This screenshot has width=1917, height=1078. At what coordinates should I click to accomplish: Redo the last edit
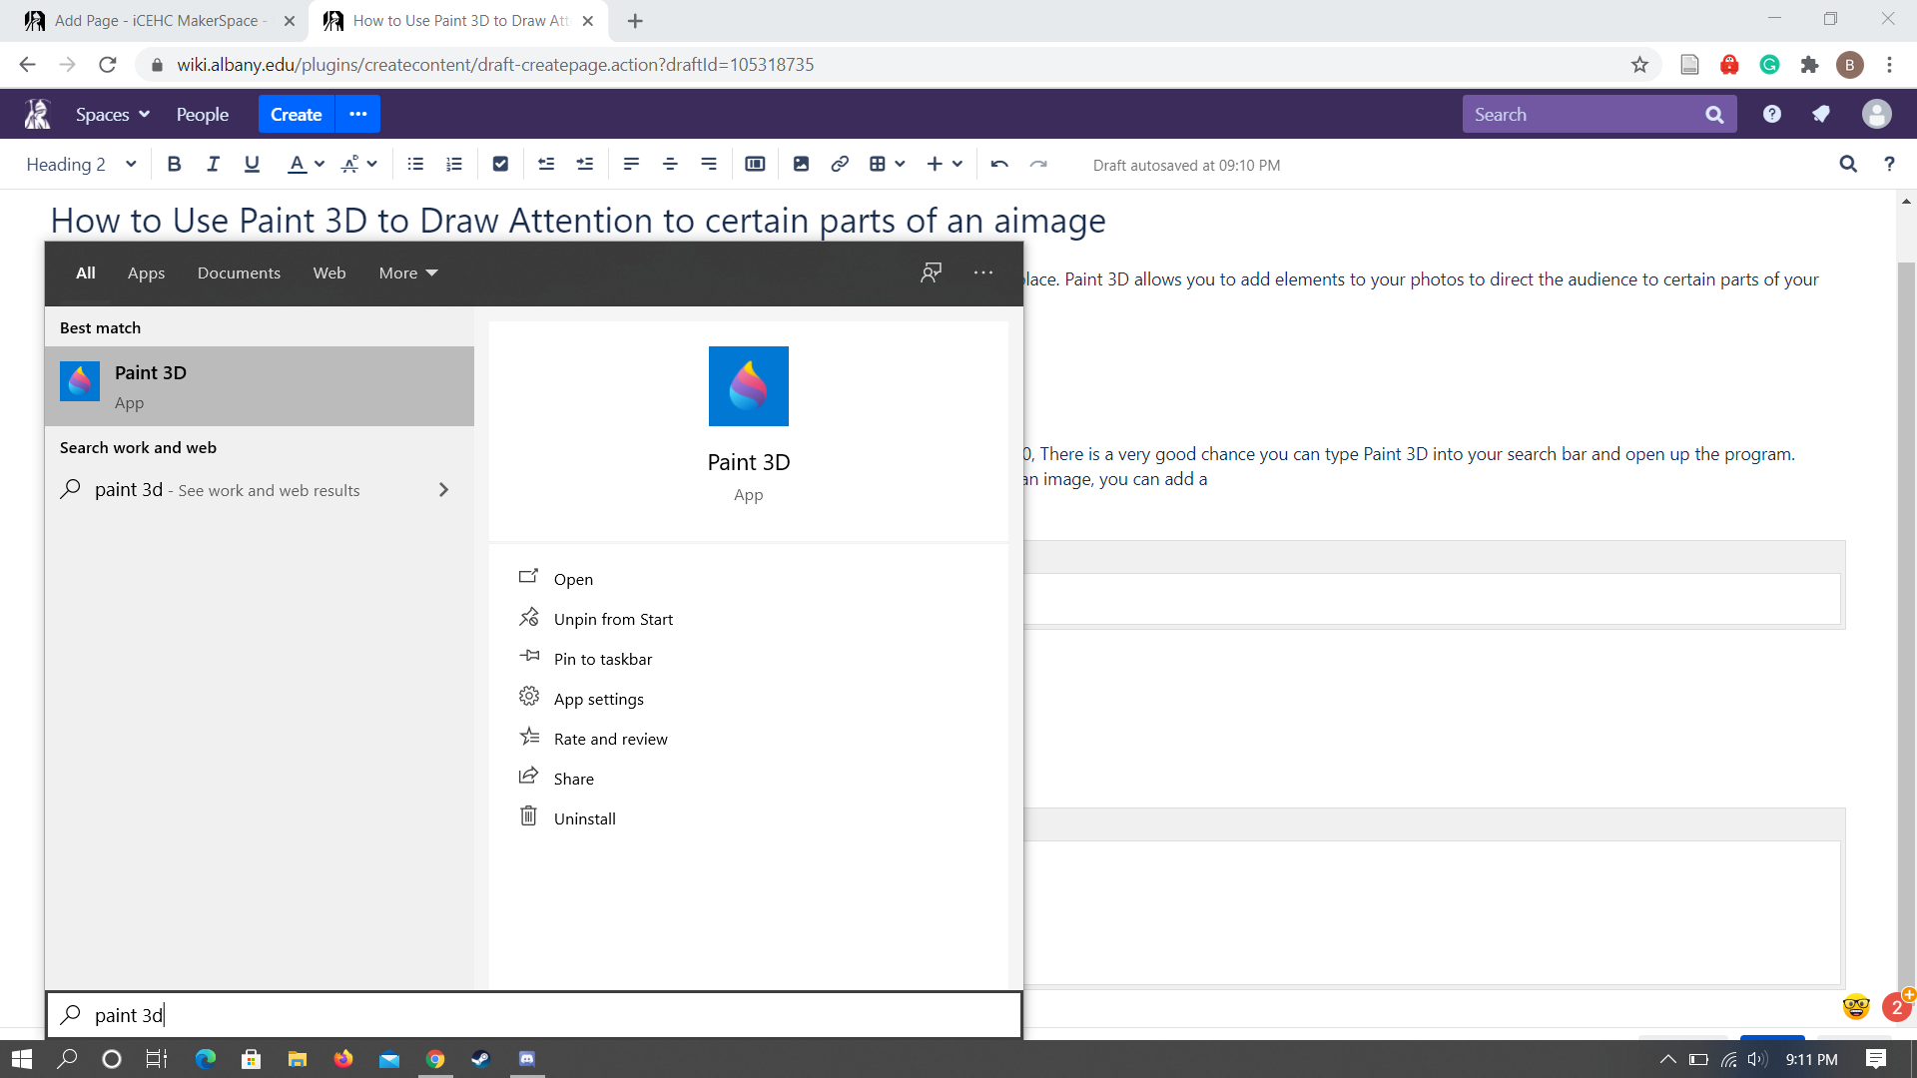[1038, 165]
